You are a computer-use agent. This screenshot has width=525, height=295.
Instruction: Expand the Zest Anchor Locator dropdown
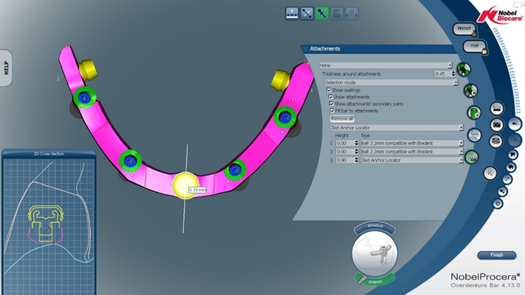(x=397, y=128)
